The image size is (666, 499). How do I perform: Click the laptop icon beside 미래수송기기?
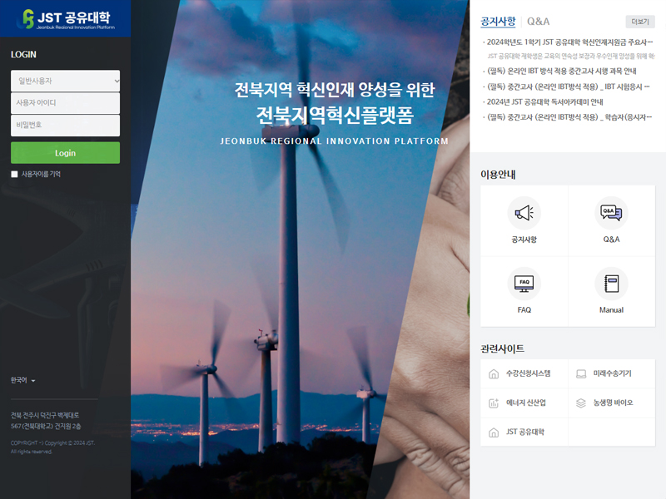(580, 373)
